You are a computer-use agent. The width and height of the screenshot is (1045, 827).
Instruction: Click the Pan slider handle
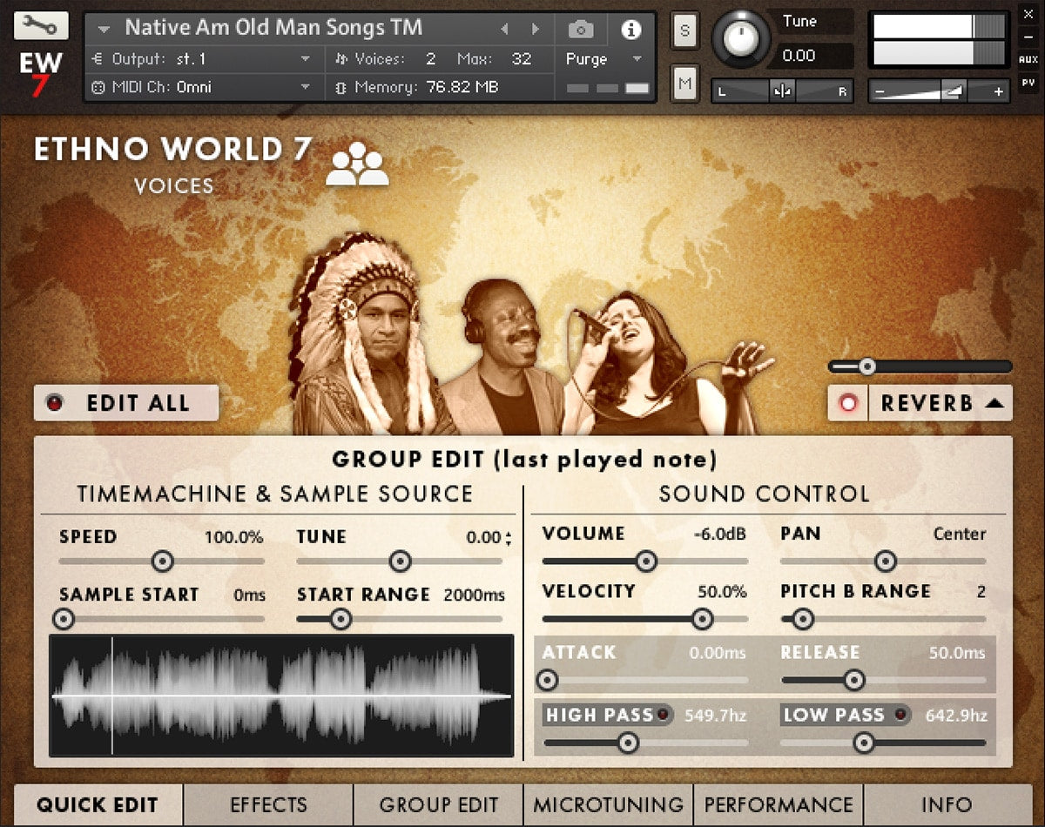point(885,561)
